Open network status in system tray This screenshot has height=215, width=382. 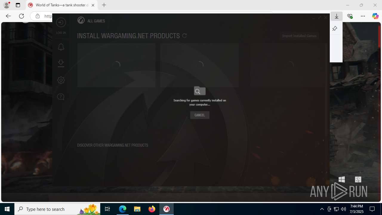coord(336,209)
